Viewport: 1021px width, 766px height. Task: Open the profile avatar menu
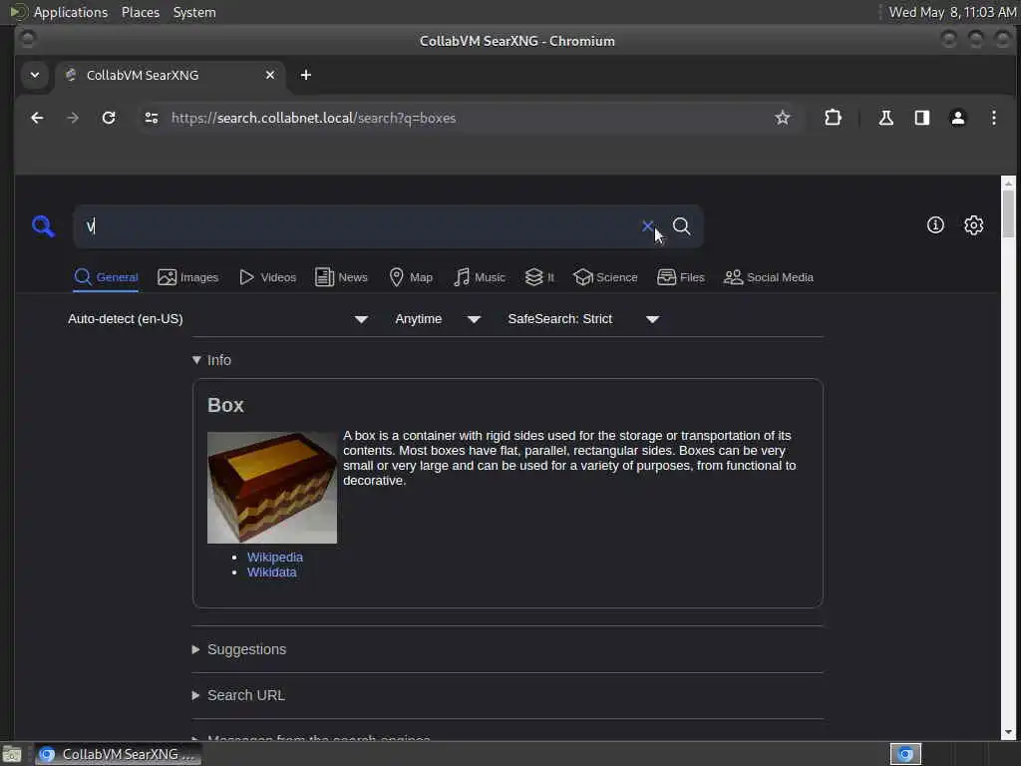click(x=958, y=118)
